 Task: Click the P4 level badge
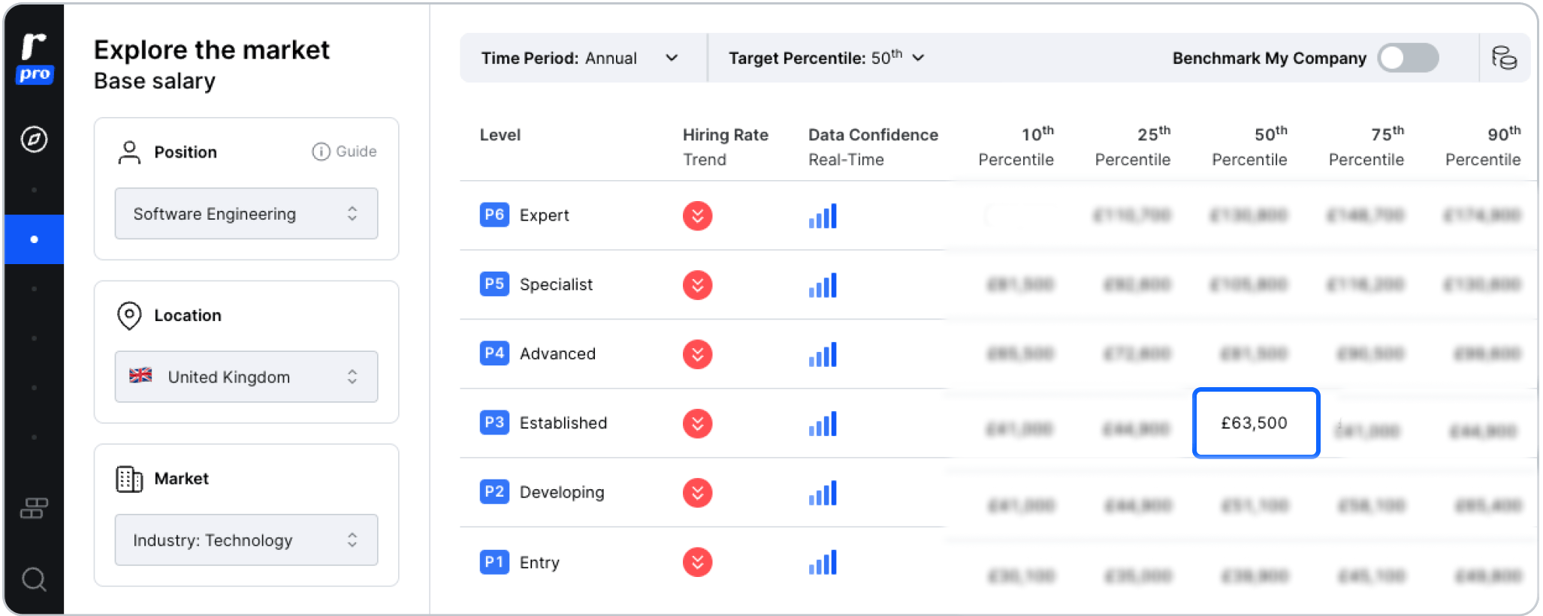494,353
